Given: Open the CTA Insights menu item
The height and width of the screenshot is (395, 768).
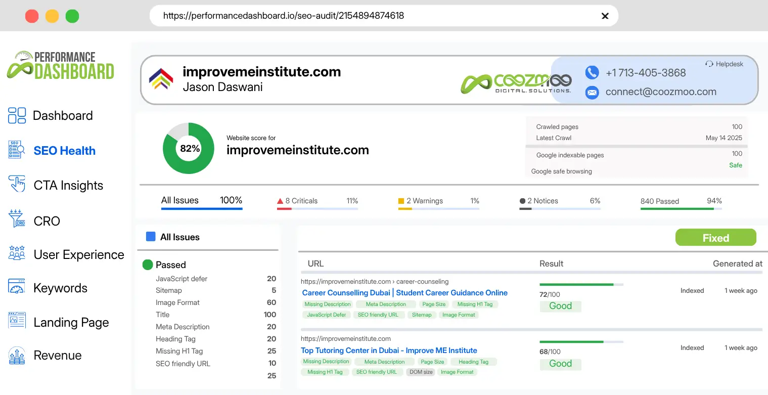Looking at the screenshot, I should tap(68, 186).
